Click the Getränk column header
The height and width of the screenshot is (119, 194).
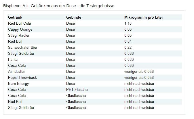tap(15, 17)
